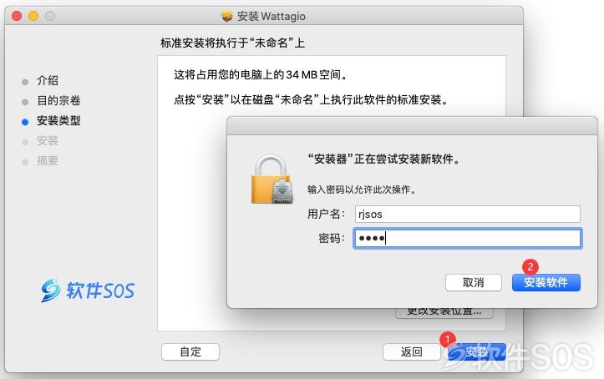Viewport: 604px width, 379px height.
Task: Click the blue bullet beside 安装类型
Action: pos(25,122)
